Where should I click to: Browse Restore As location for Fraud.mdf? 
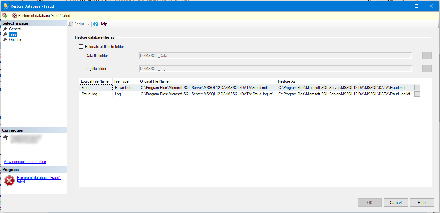[x=417, y=88]
